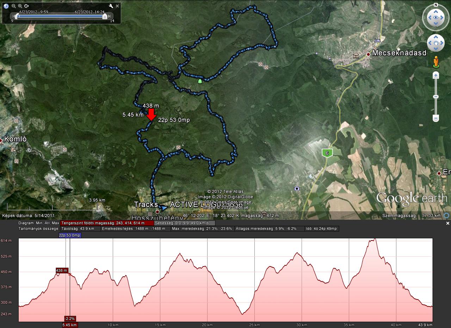Click the Komló place label
451x328 pixels.
tap(16, 139)
